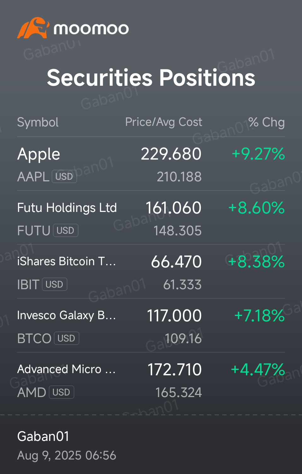This screenshot has height=474, width=302.
Task: Sort by the % Chg column header
Action: (x=266, y=122)
